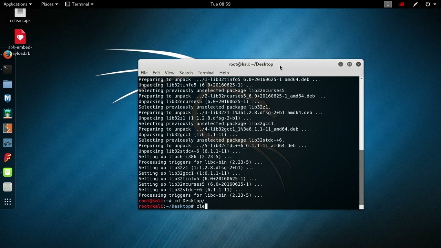Open the Terminal app menu in top bar
Viewport: 441px width, 248px height.
80,4
